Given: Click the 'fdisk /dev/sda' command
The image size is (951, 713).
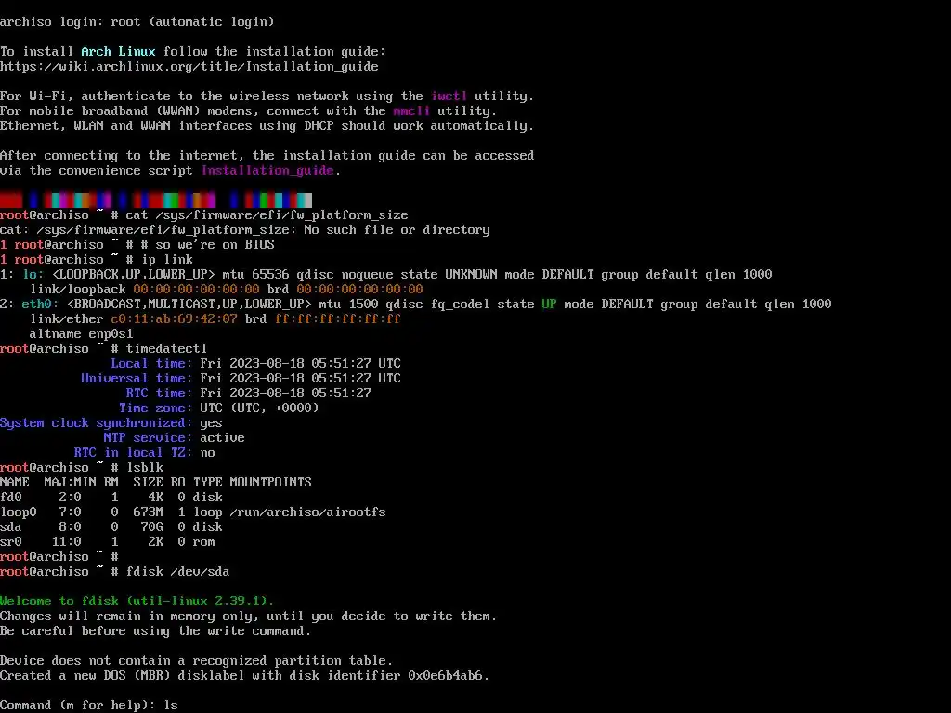Looking at the screenshot, I should coord(177,572).
